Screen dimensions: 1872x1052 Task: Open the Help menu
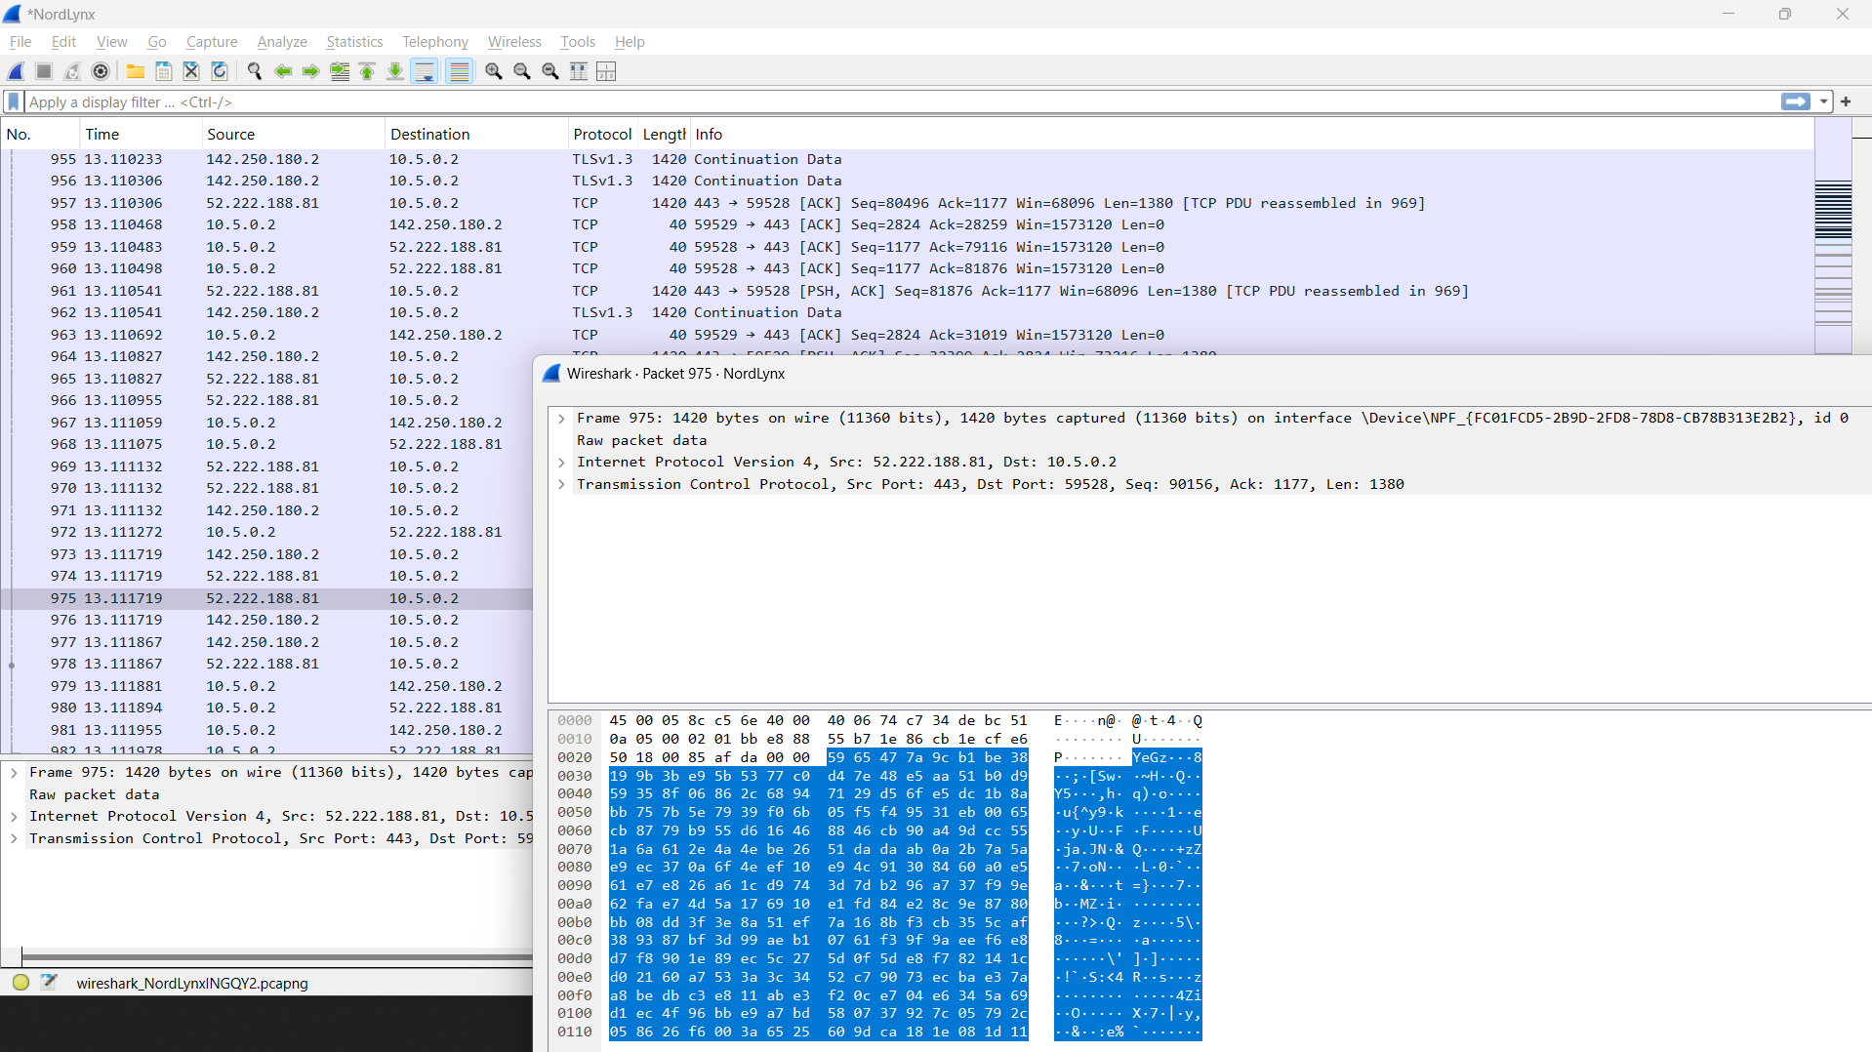630,42
